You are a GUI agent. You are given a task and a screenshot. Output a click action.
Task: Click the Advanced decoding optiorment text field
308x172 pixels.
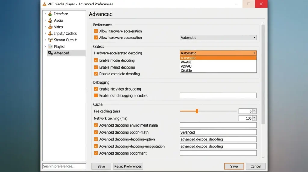[x=218, y=153]
